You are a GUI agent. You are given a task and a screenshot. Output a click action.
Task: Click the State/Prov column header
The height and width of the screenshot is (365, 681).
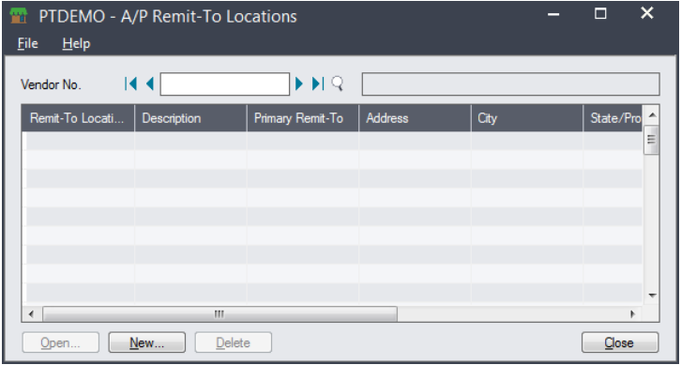tap(613, 118)
